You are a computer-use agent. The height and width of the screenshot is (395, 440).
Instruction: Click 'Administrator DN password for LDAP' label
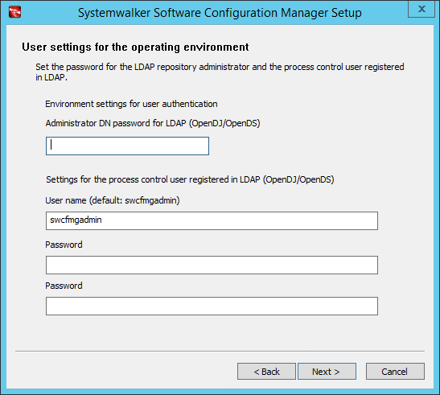[x=153, y=123]
